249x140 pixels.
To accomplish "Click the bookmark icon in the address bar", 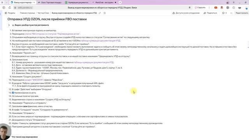I will click(189, 7).
